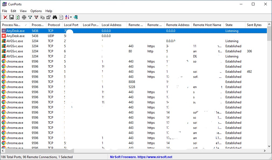272x160 pixels.
Task: Click the Proces... ID column header
Action: (x=38, y=25)
